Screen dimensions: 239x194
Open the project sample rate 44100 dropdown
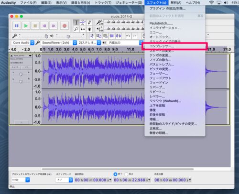point(21,180)
